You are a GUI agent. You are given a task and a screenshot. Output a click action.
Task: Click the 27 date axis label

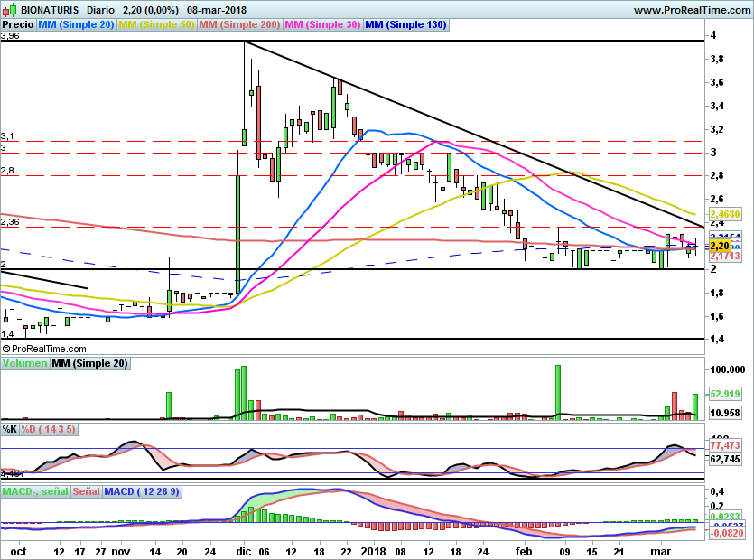point(100,552)
